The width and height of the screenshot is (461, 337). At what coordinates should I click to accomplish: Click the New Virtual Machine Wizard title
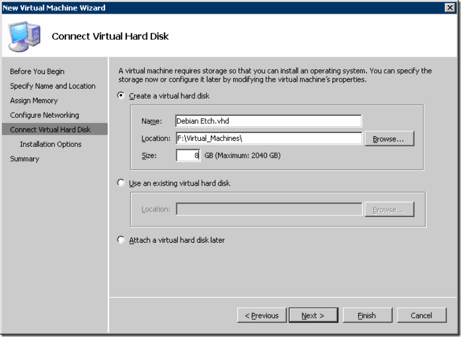tap(54, 8)
